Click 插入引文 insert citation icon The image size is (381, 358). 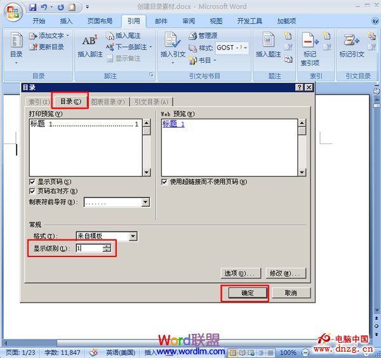pos(172,39)
